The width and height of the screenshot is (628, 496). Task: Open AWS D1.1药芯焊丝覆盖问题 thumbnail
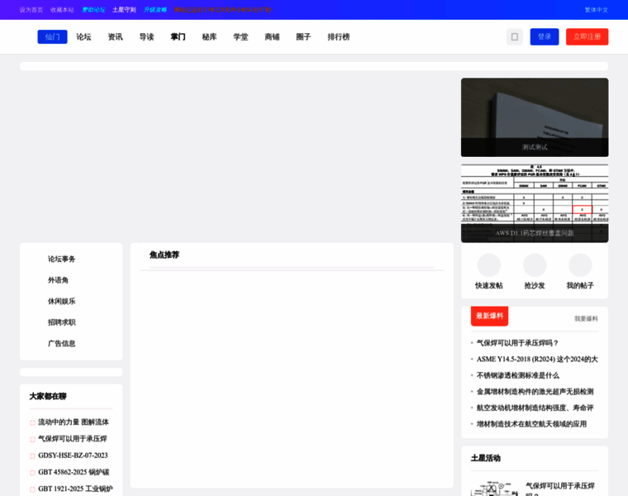[x=535, y=203]
